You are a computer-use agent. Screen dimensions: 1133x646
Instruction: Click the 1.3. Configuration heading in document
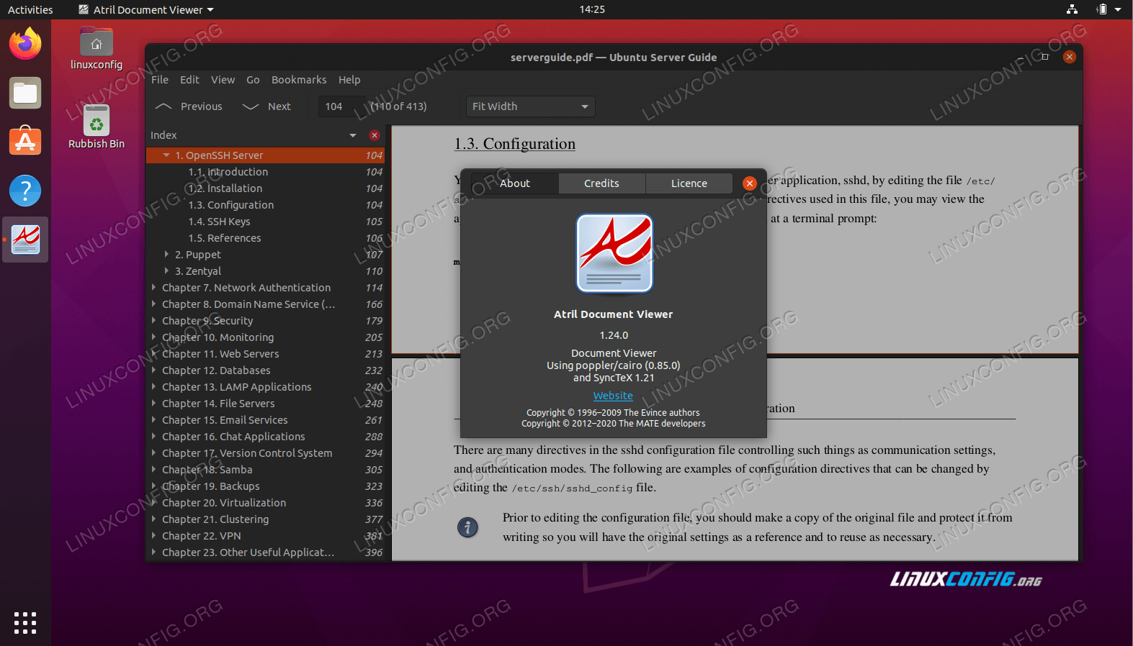(x=514, y=144)
